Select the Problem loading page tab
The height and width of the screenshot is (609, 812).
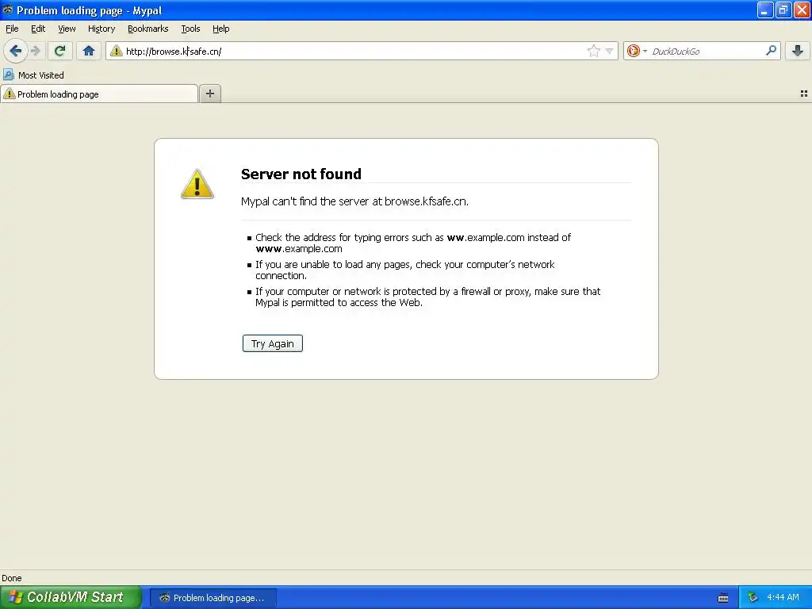tap(99, 94)
